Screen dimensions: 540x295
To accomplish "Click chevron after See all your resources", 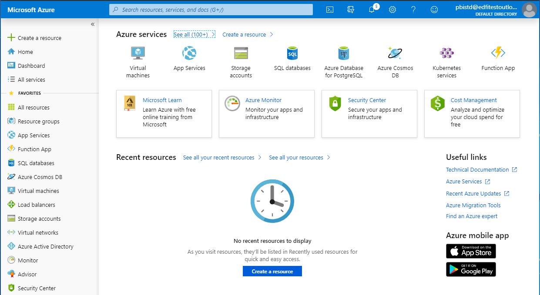I will tap(329, 157).
